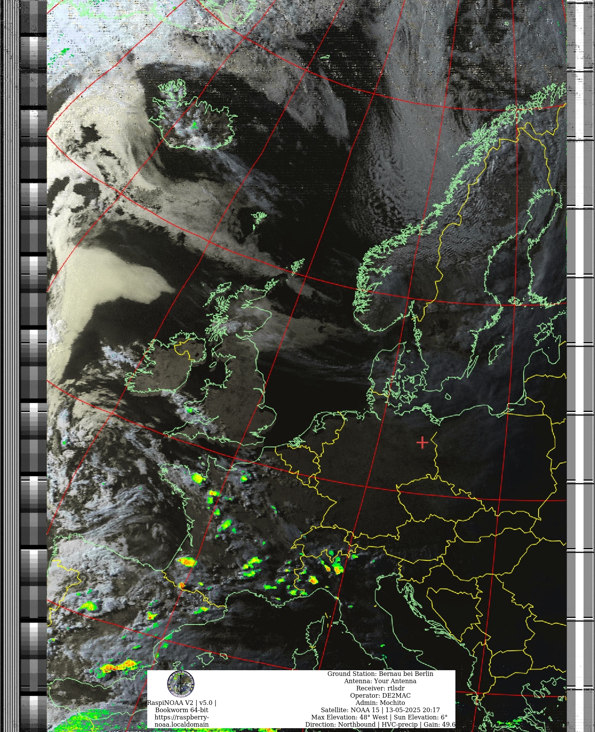Screen dimensions: 595x732
Task: Select the 'Antenna: Your Antenna' line
Action: point(380,681)
